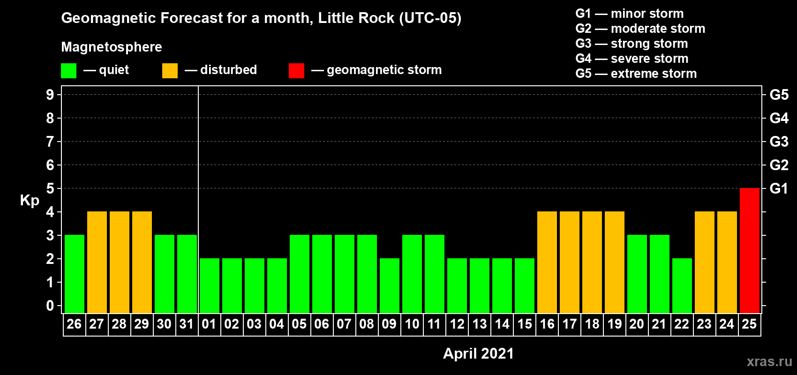Image resolution: width=797 pixels, height=375 pixels.
Task: Click the orange bar for April 16
Action: point(547,262)
